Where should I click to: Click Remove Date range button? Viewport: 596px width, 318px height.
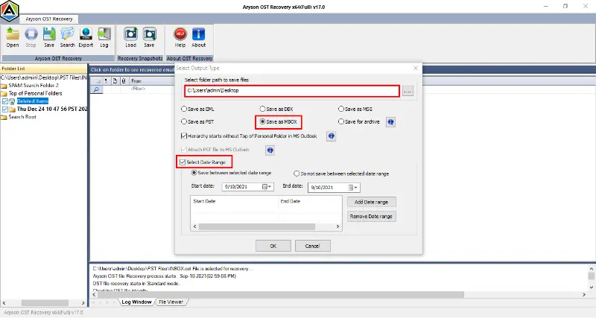click(x=371, y=216)
